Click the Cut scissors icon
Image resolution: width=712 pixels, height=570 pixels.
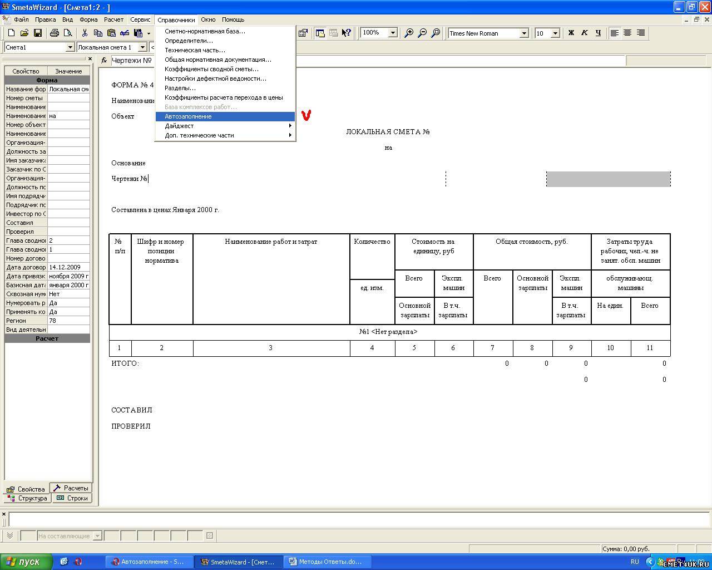click(85, 33)
